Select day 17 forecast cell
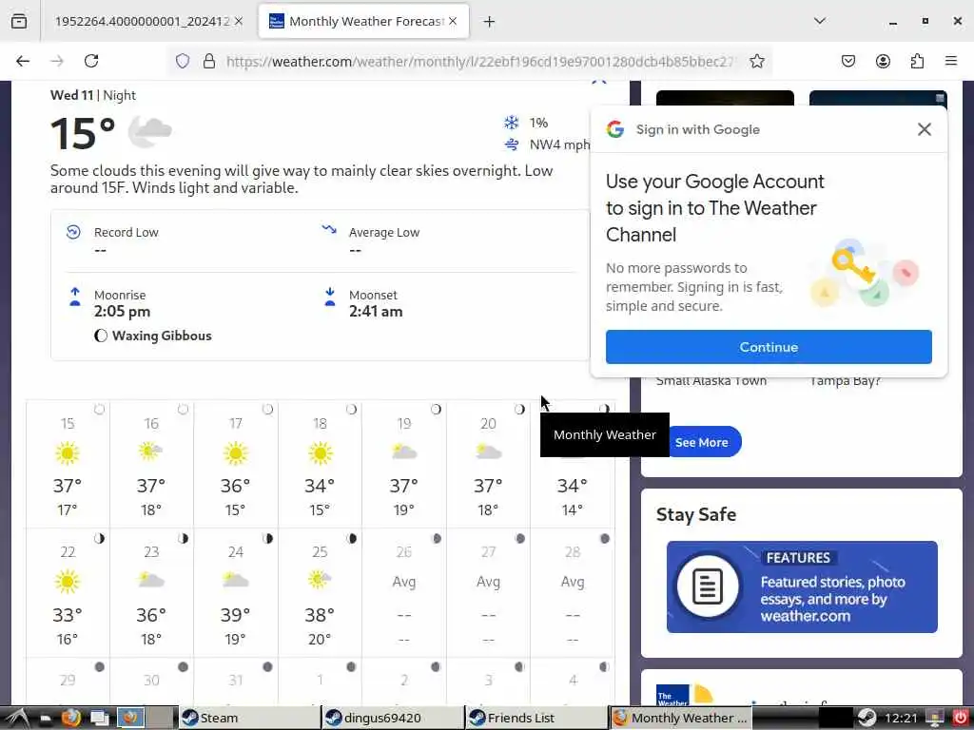This screenshot has width=974, height=730. point(236,464)
